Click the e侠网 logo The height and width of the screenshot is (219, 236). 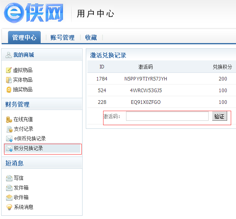33,12
